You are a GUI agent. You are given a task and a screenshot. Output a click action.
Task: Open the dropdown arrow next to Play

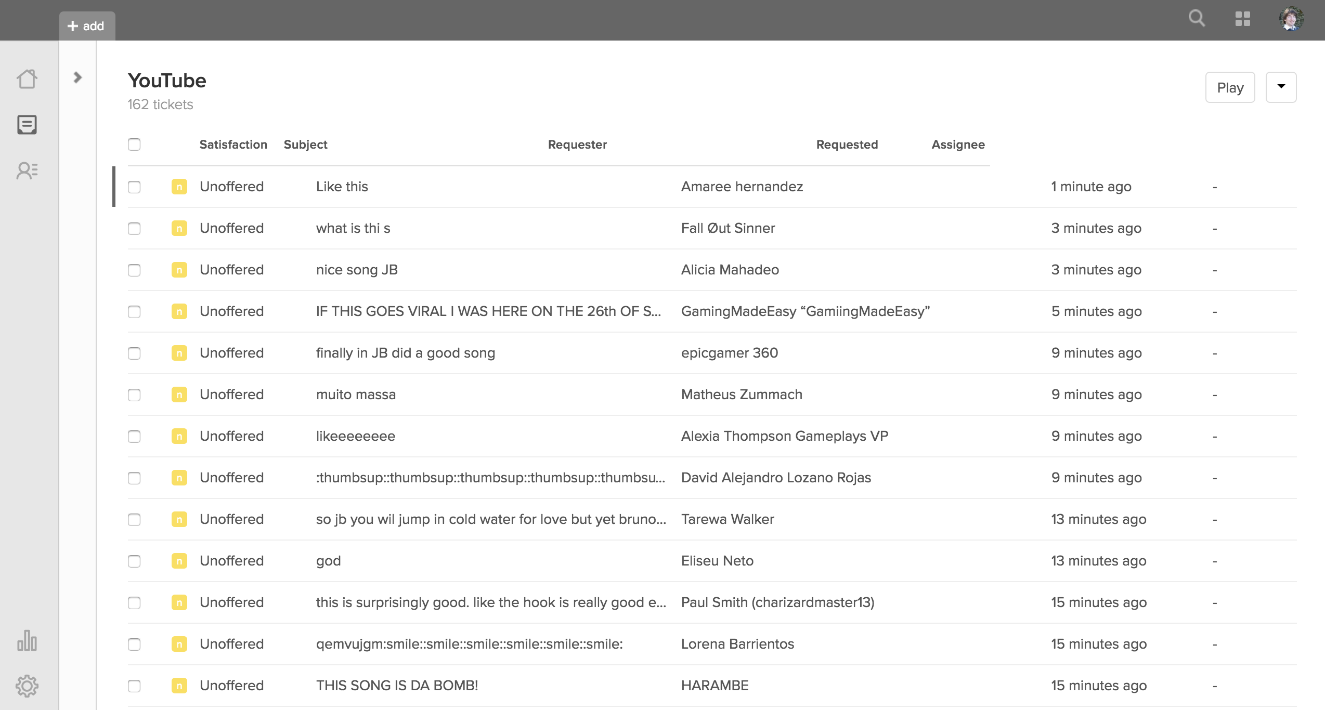tap(1281, 87)
